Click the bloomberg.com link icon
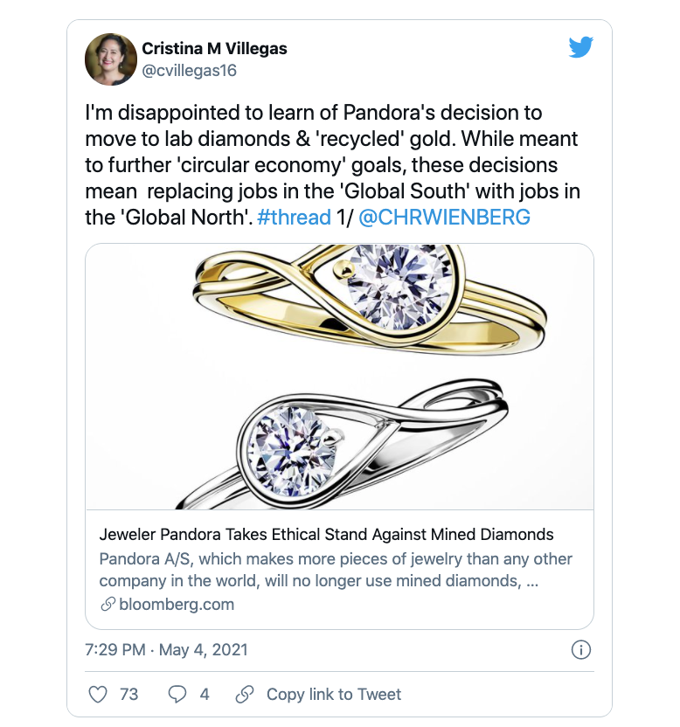This screenshot has height=727, width=680. click(108, 604)
